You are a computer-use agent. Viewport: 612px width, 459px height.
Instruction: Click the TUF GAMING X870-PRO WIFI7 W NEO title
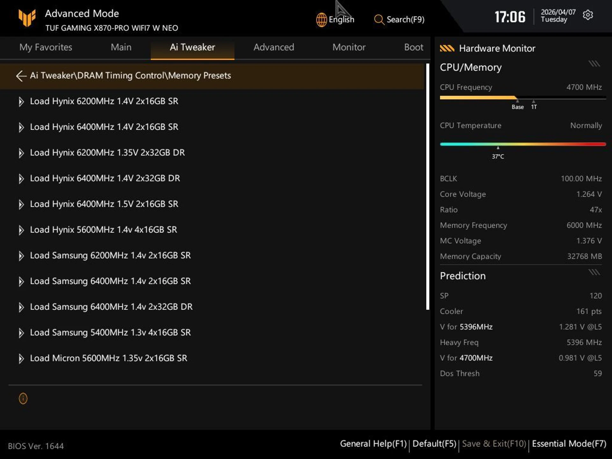112,28
